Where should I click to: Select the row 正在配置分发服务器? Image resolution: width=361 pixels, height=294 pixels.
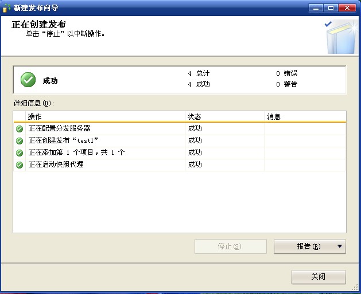(180, 129)
